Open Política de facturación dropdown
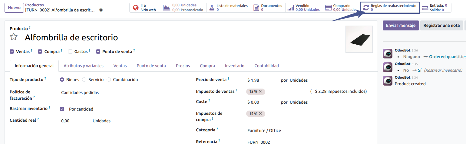 [x=121, y=93]
